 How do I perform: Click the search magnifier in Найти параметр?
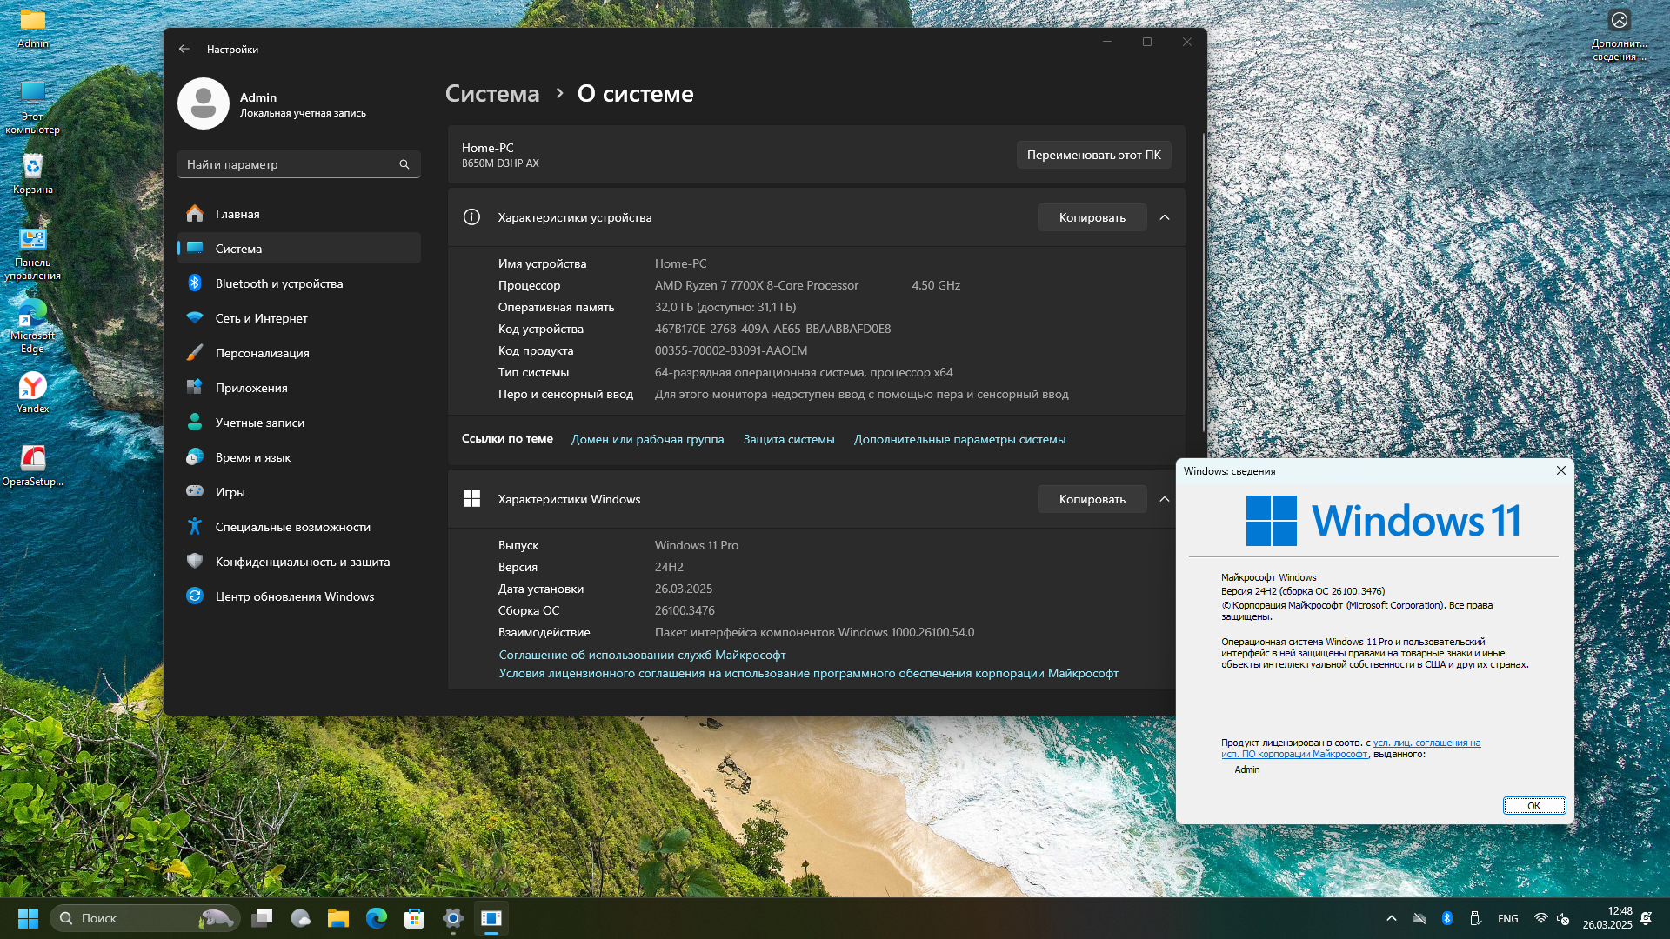pos(404,164)
